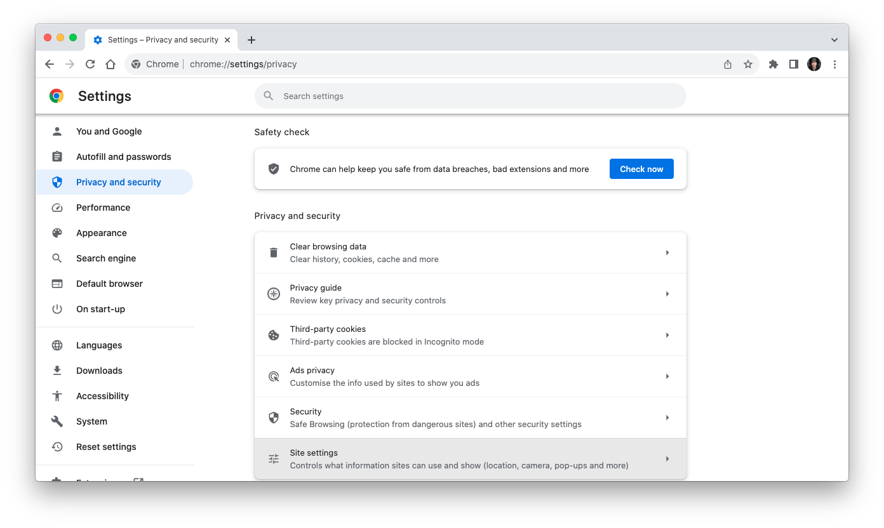Expand the Security row arrow
This screenshot has height=528, width=884.
(667, 417)
